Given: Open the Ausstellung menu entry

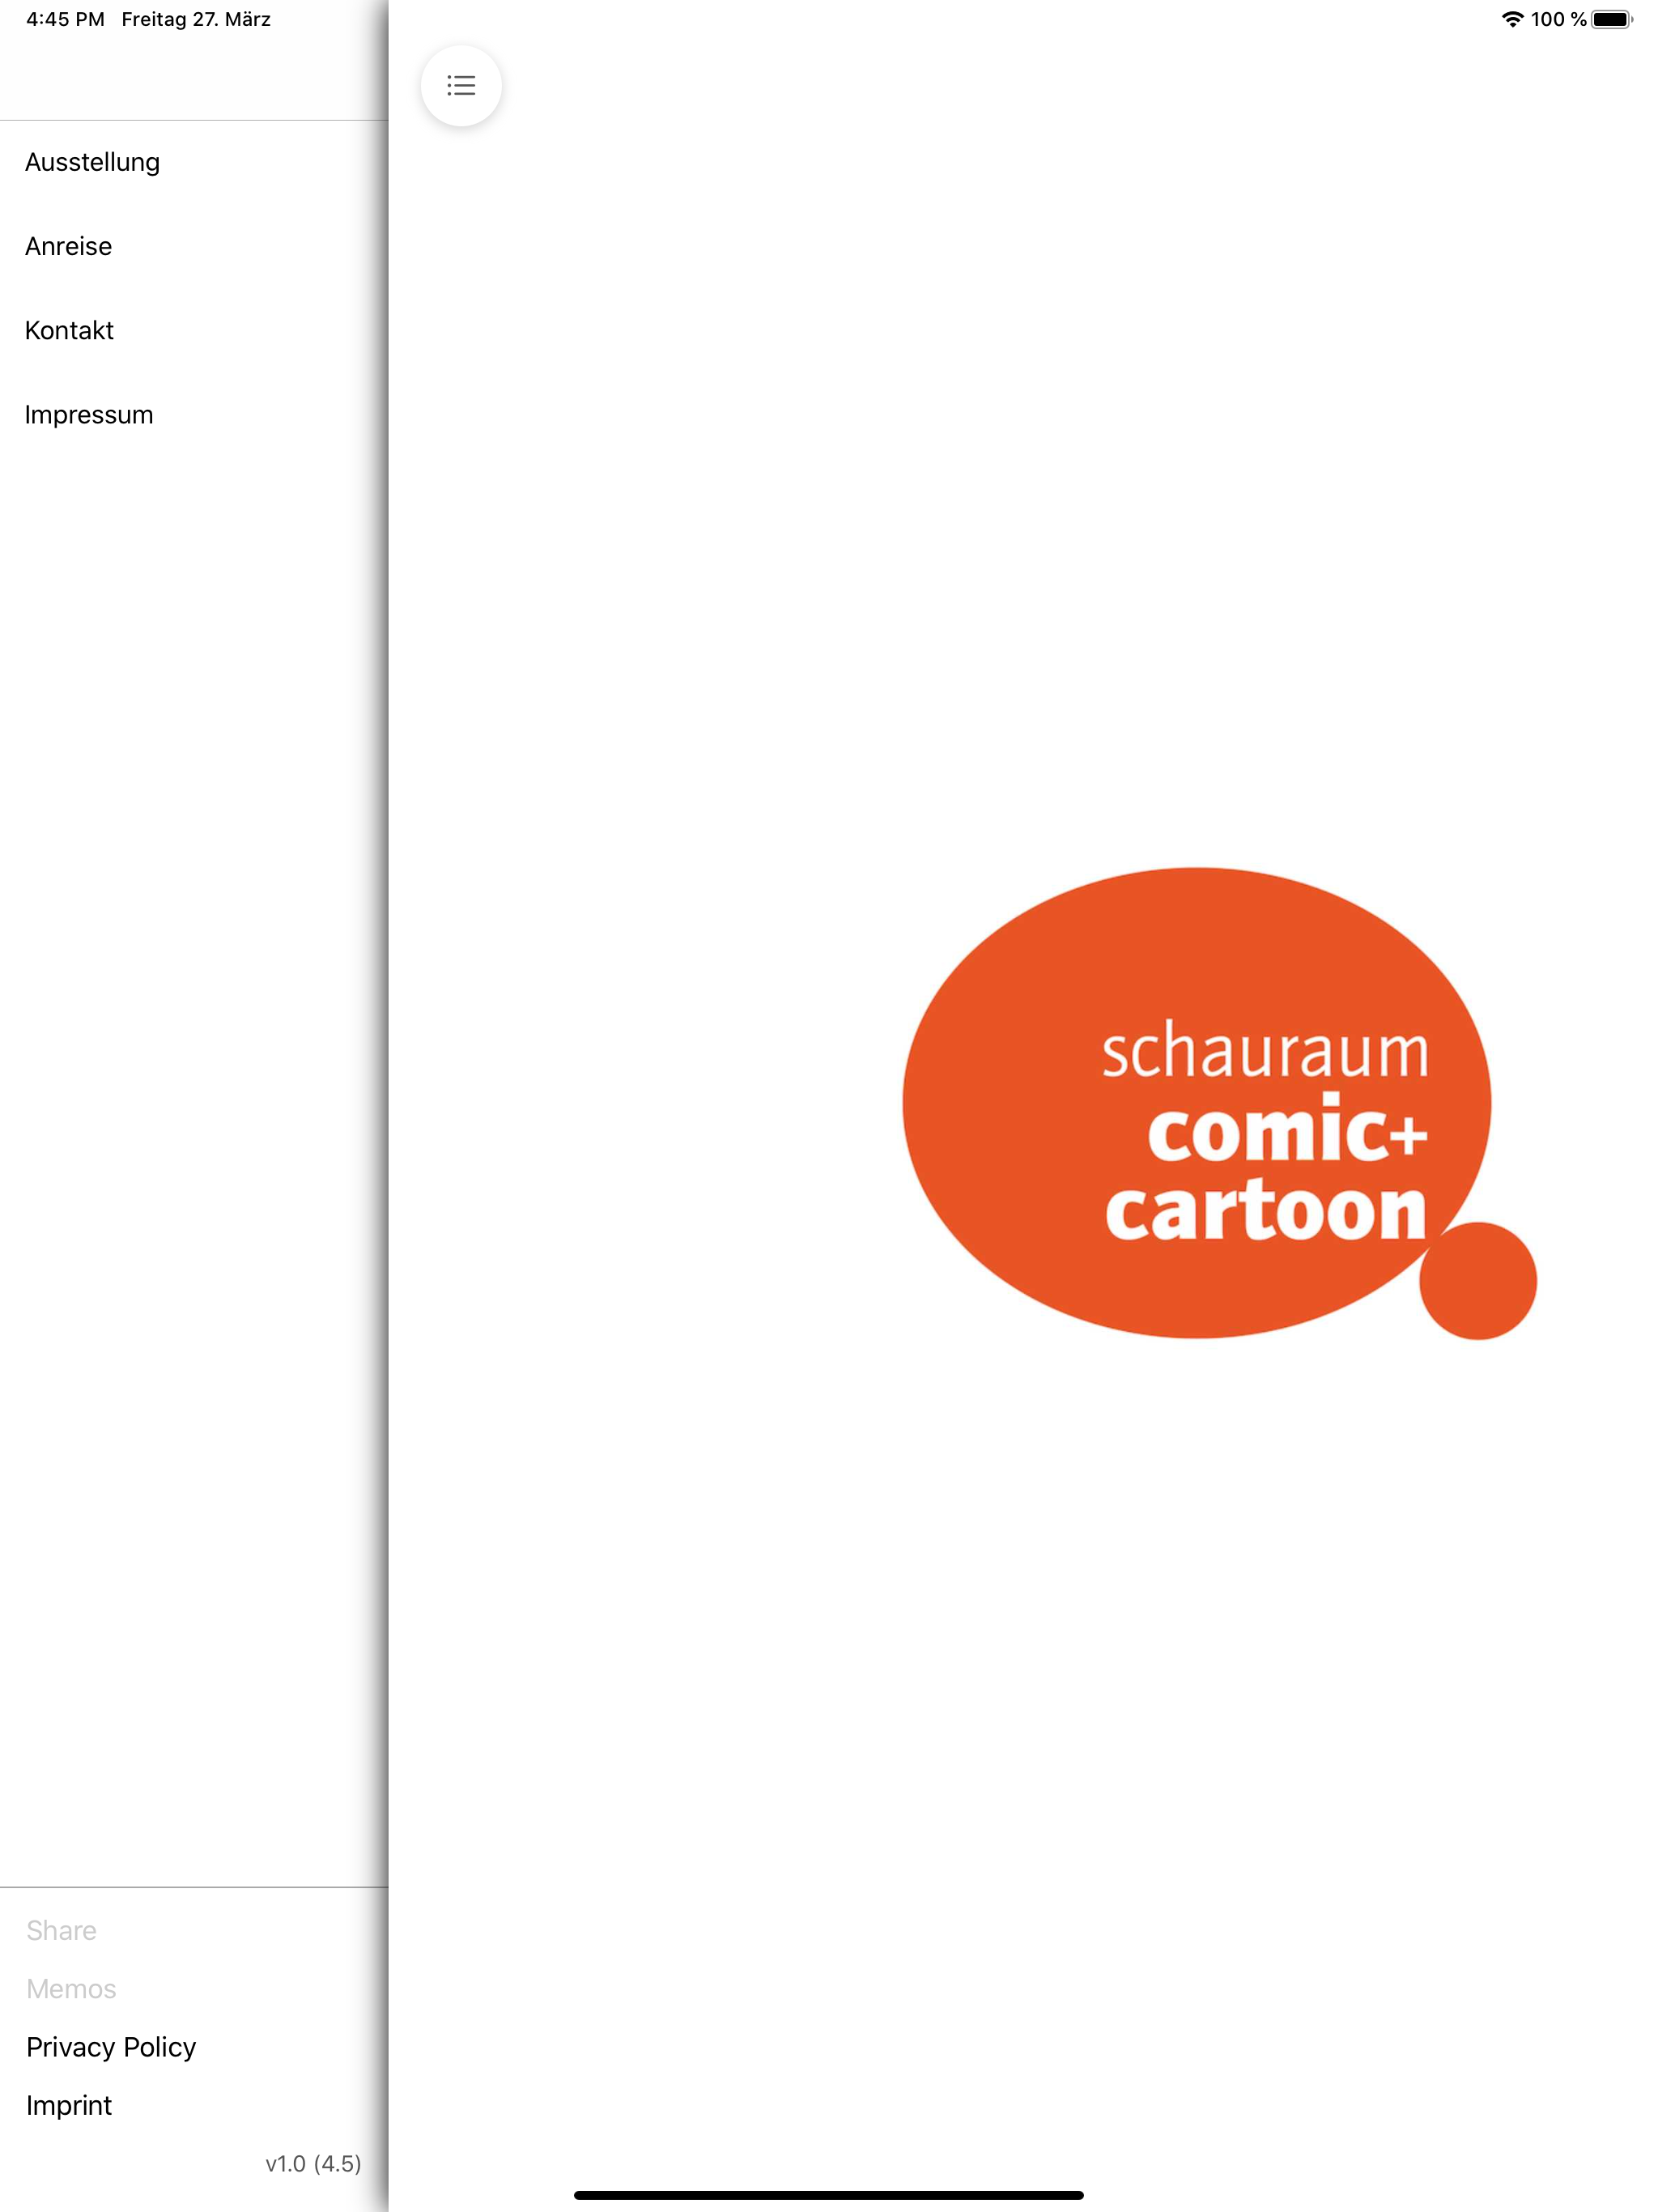Looking at the screenshot, I should pyautogui.click(x=92, y=162).
